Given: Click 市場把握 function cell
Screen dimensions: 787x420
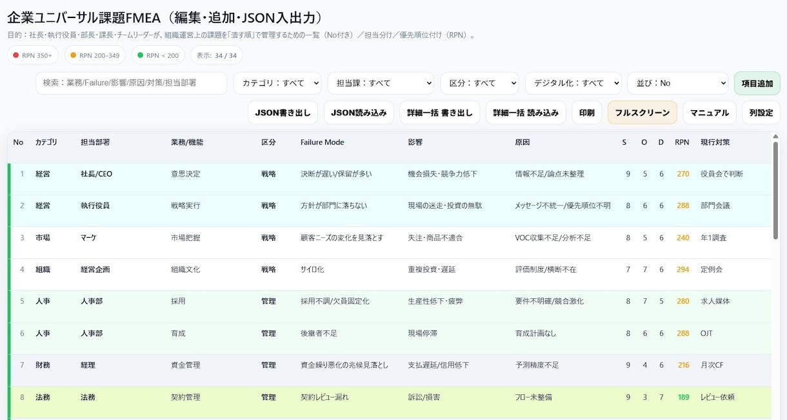Looking at the screenshot, I should point(185,238).
